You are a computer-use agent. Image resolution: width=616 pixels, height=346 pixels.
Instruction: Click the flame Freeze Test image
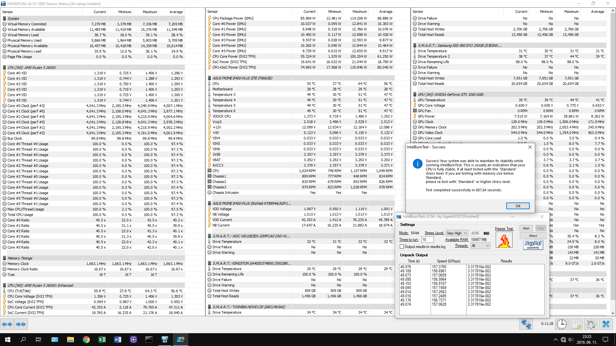504,240
